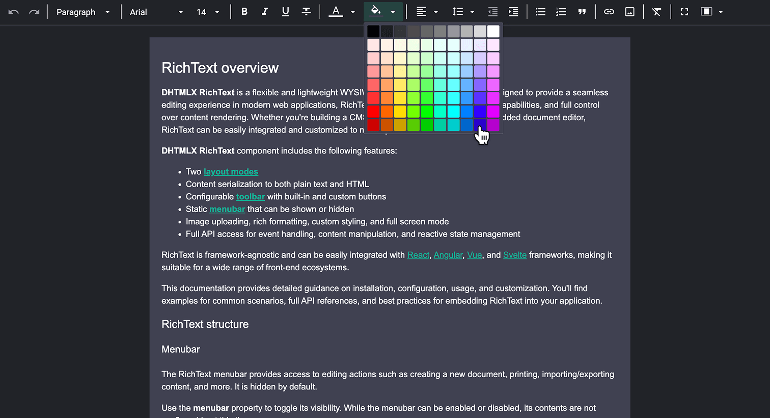Viewport: 770px width, 418px height.
Task: Enter fullscreen mode
Action: [x=684, y=12]
